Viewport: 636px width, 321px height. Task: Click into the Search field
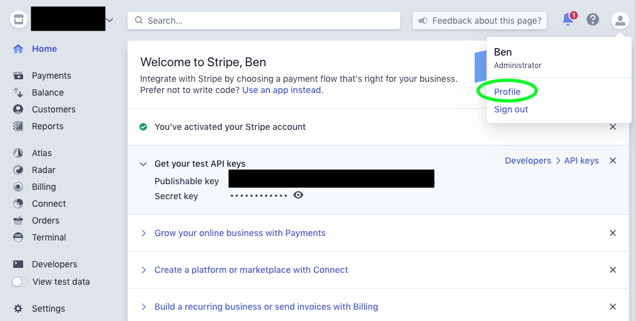[x=264, y=21]
